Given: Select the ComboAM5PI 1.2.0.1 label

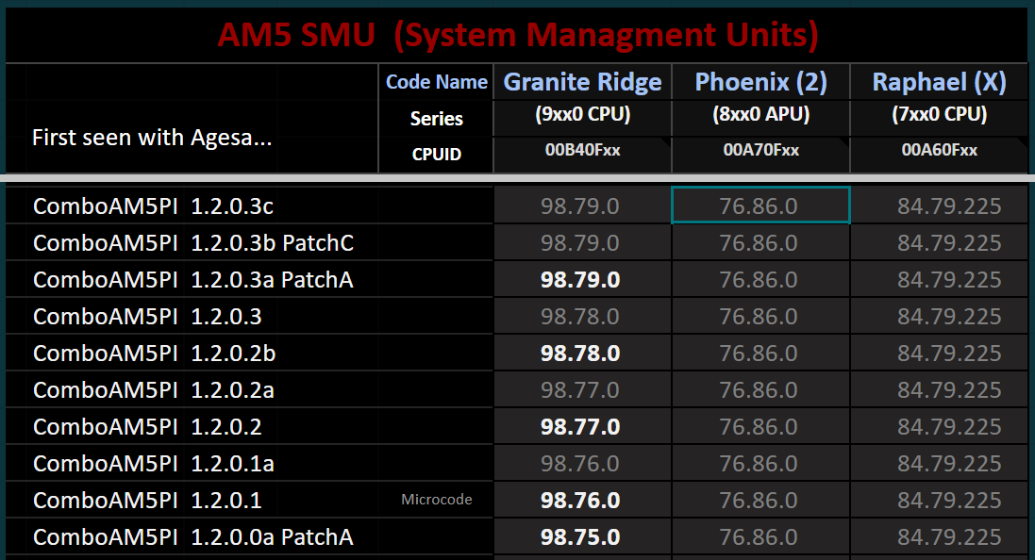Looking at the screenshot, I should [x=147, y=502].
